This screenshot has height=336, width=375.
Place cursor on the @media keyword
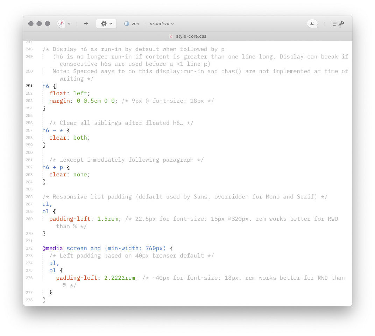[x=52, y=248]
